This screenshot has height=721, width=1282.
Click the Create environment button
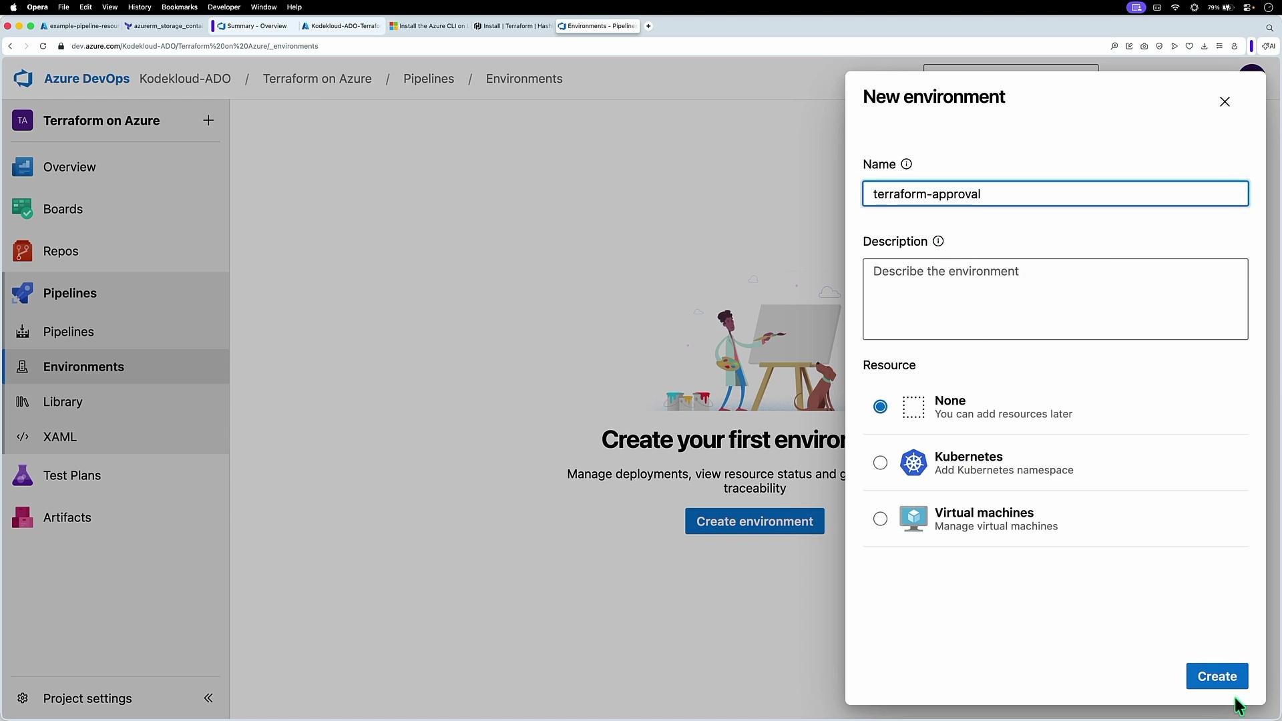pyautogui.click(x=755, y=521)
